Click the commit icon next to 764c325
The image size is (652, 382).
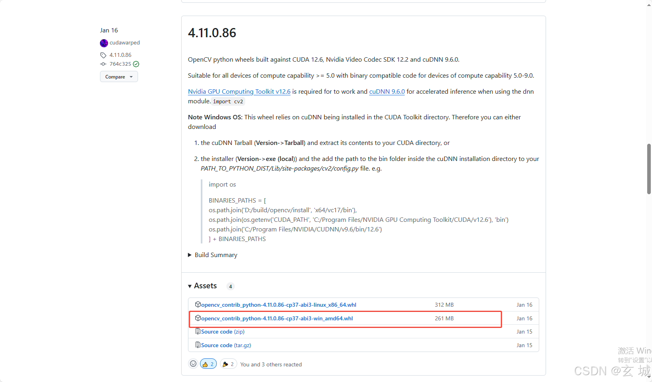point(103,64)
